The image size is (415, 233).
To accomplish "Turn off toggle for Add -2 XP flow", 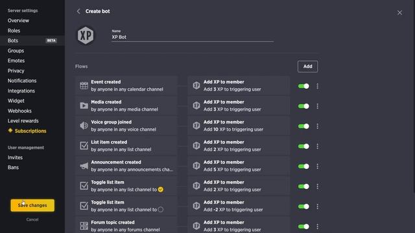I will (303, 206).
